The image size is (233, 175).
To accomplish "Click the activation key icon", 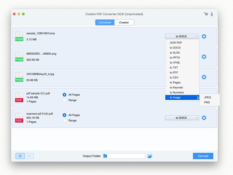I will pos(212,14).
